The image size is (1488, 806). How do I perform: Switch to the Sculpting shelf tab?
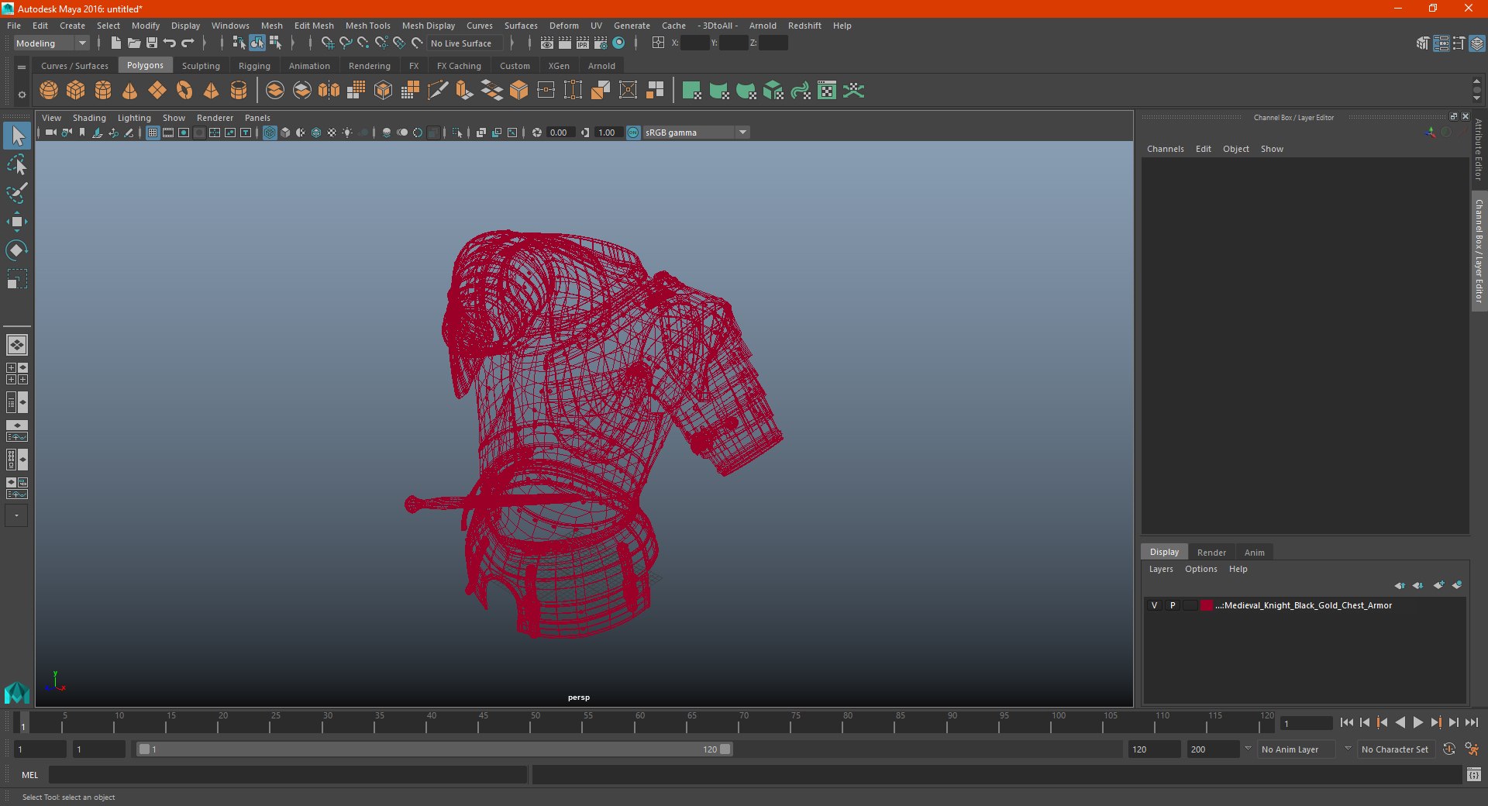[x=201, y=66]
